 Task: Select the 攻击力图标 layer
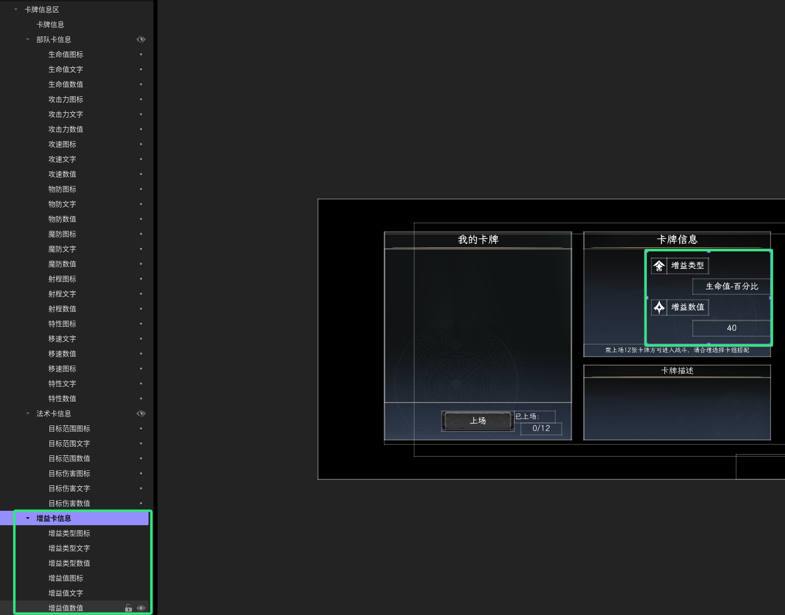(66, 99)
